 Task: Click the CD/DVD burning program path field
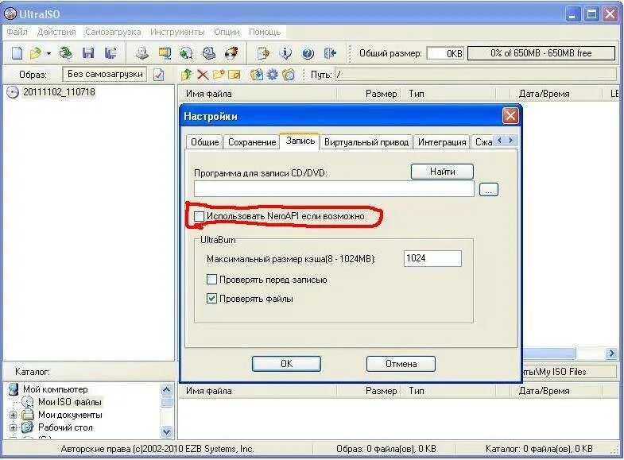[x=334, y=189]
